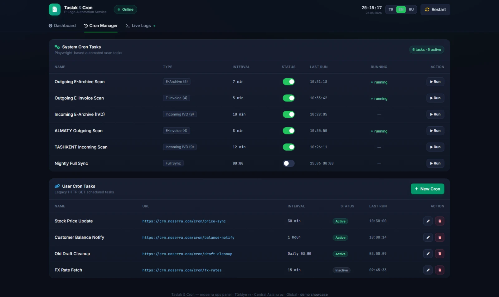Click the E-Archive (5) type tag
The height and width of the screenshot is (297, 499).
click(177, 82)
